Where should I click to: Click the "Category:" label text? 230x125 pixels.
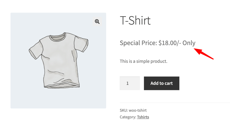tap(128, 117)
